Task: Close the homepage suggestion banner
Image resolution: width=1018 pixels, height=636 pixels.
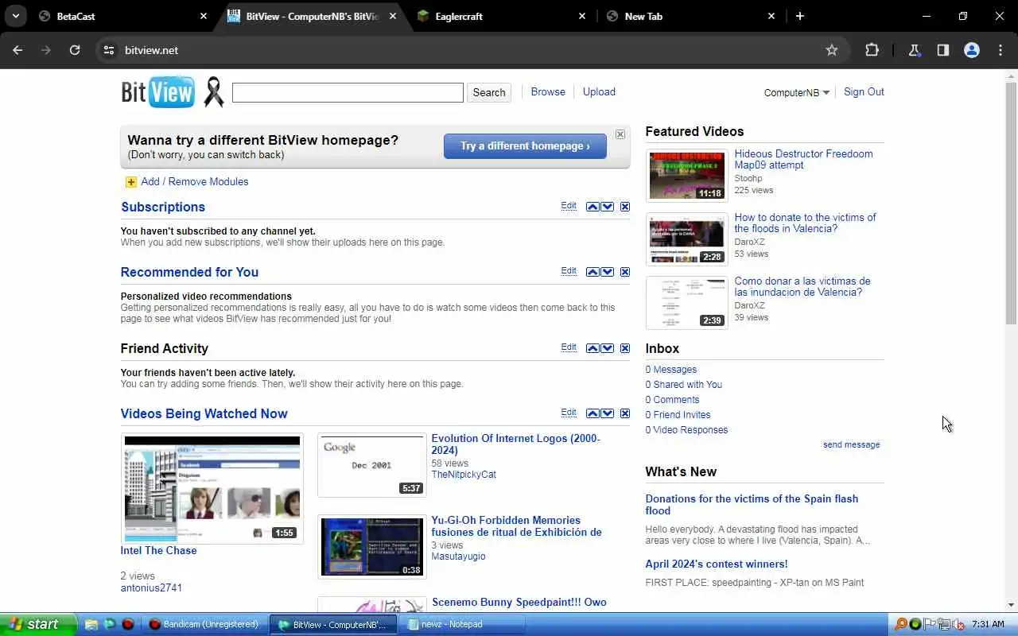Action: coord(620,134)
